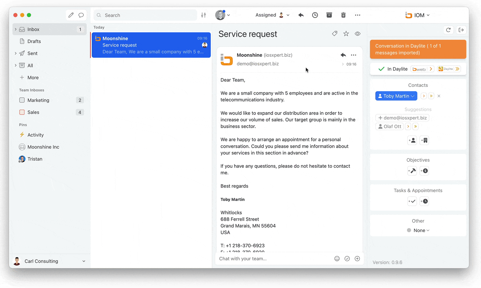Image resolution: width=481 pixels, height=288 pixels.
Task: Open conversation in bweb link
Action: [x=422, y=69]
